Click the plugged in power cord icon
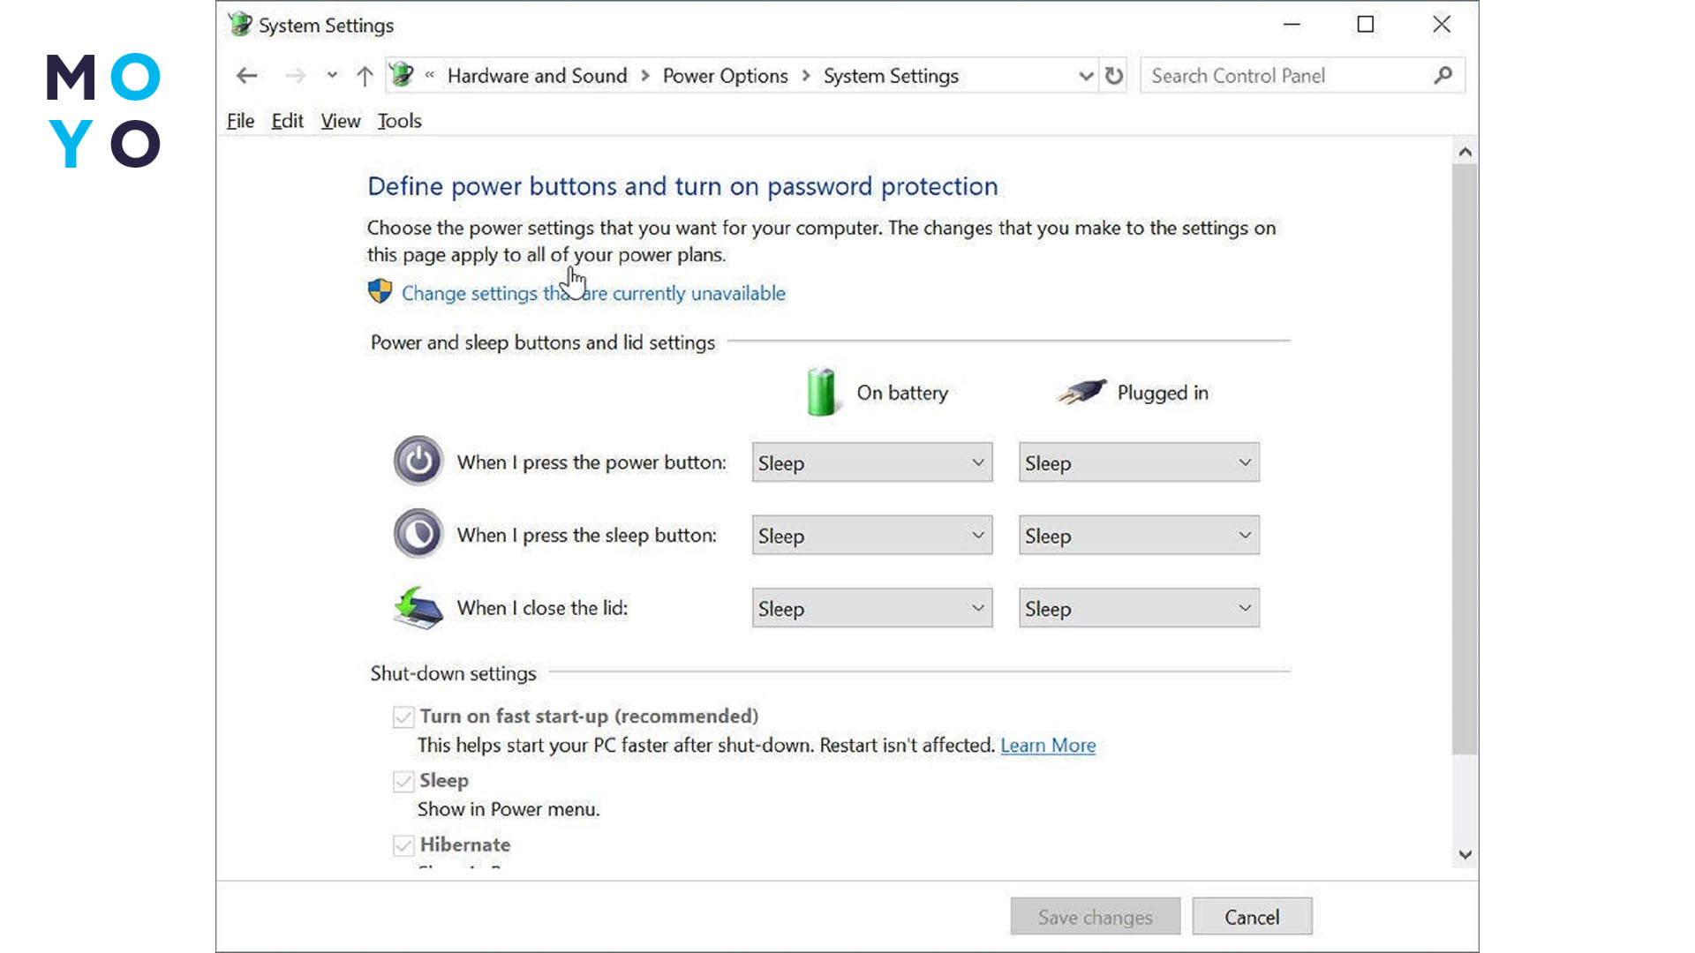 tap(1081, 392)
